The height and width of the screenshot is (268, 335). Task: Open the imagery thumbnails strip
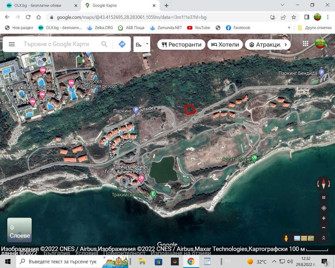pos(304,238)
